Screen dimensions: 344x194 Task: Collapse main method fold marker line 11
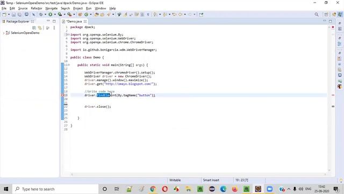[x=69, y=65]
